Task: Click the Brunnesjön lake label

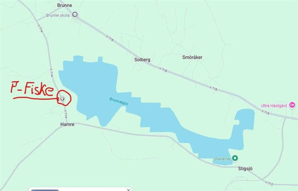Action: 119,102
